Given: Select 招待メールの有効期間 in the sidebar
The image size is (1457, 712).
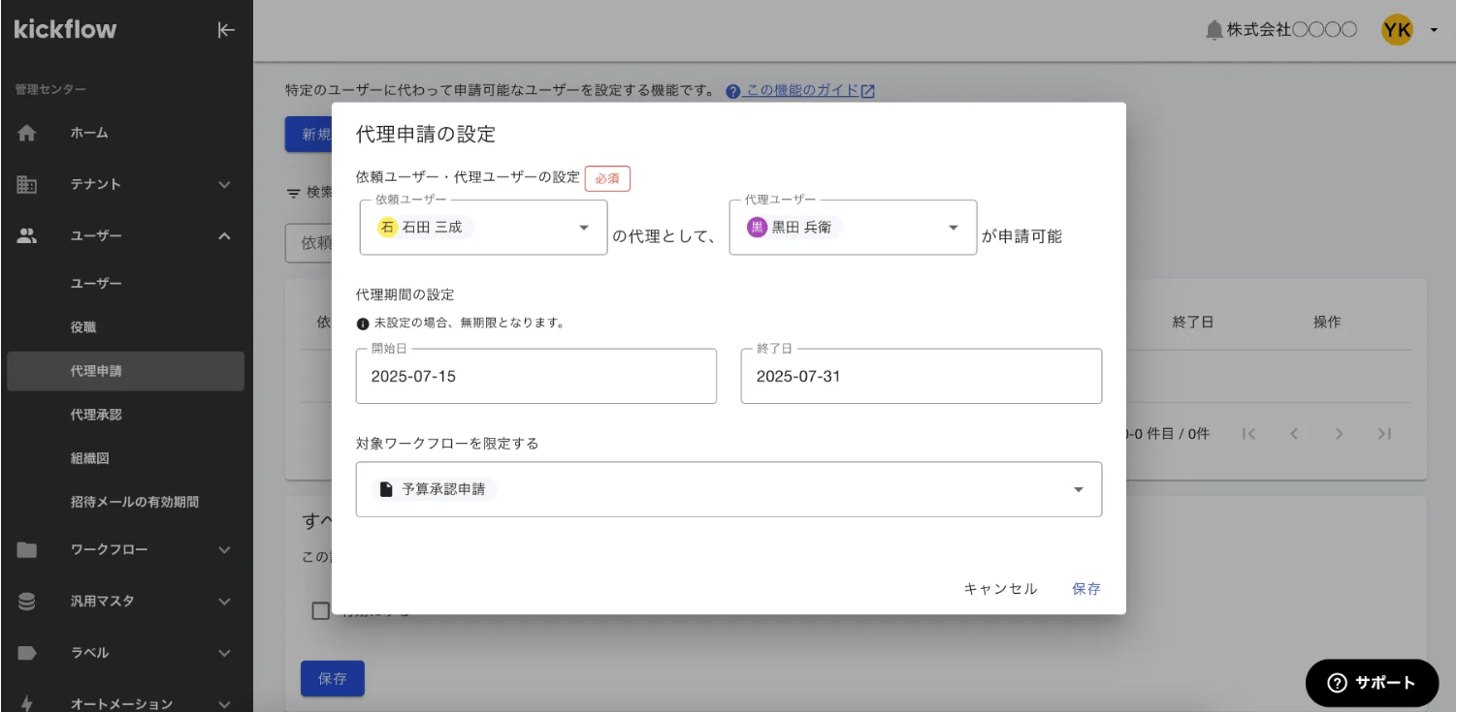Looking at the screenshot, I should 126,502.
